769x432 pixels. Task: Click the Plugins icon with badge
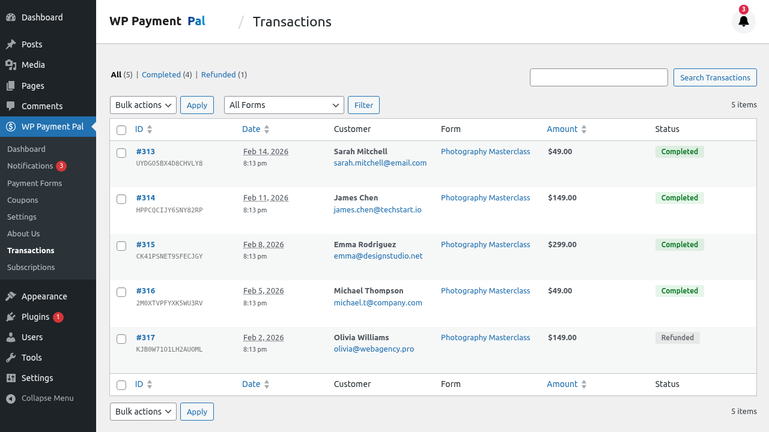pyautogui.click(x=10, y=316)
